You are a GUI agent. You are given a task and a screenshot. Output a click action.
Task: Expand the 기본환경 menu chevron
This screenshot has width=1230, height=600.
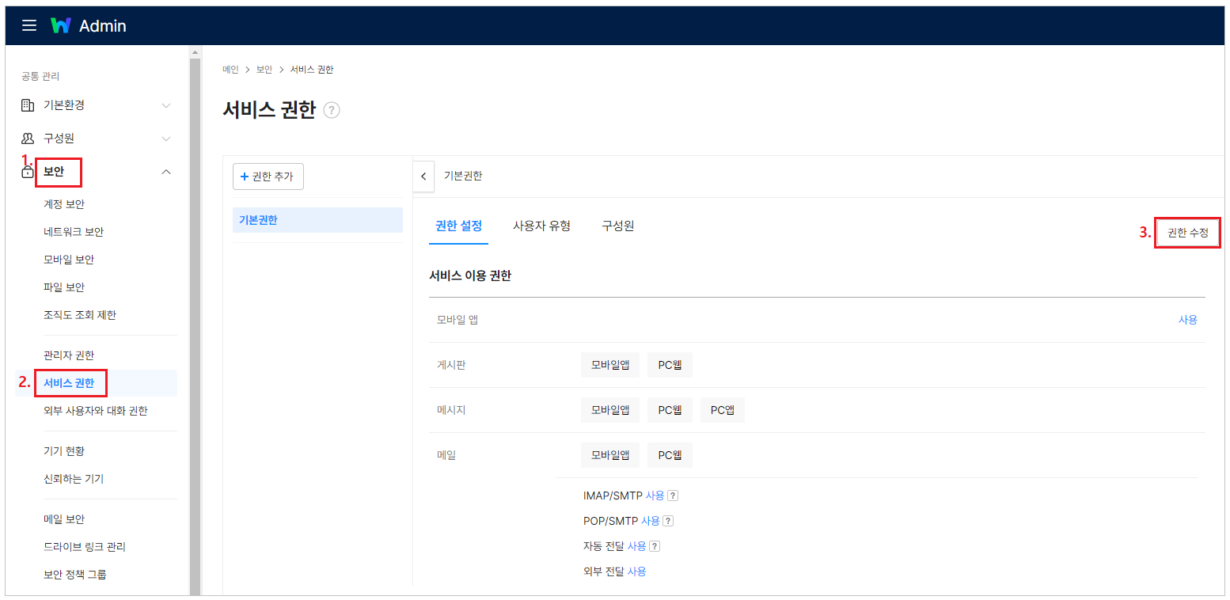point(166,105)
